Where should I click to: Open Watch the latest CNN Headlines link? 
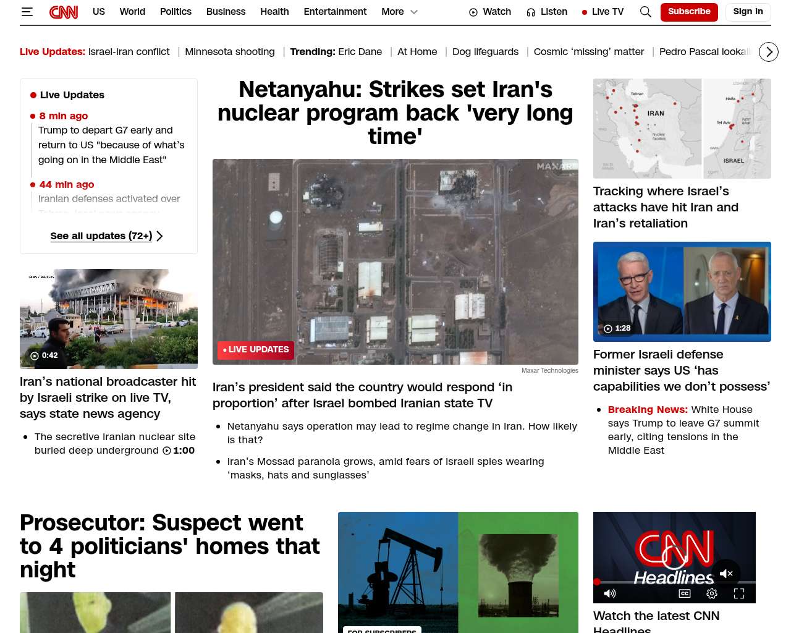point(656,621)
